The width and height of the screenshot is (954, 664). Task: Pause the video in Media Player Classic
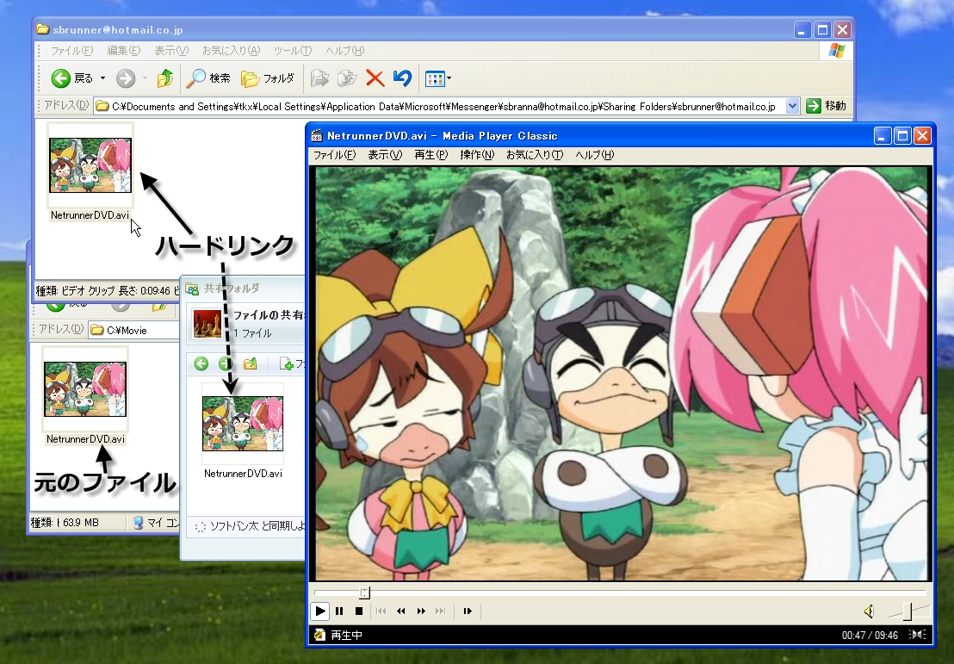coord(339,611)
